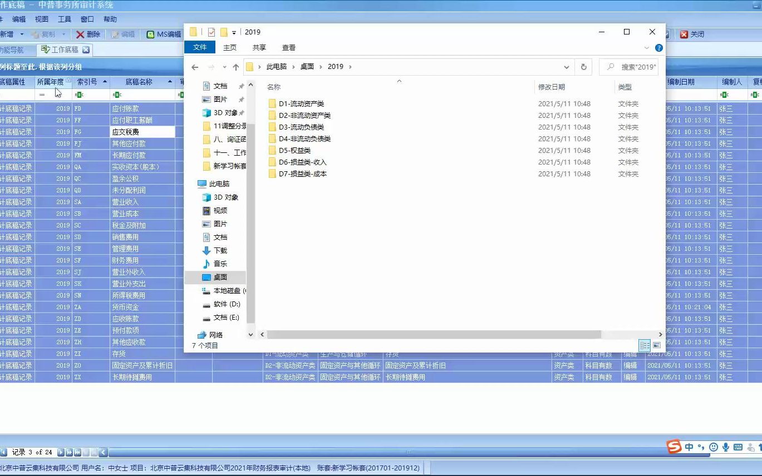This screenshot has height=476, width=762.
Task: Select folder D5-权益类
Action: (x=294, y=151)
